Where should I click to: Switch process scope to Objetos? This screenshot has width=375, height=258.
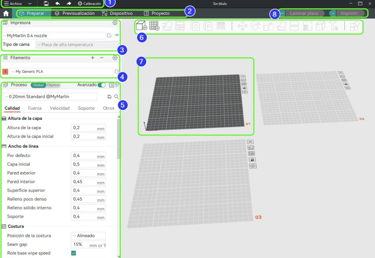[53, 85]
